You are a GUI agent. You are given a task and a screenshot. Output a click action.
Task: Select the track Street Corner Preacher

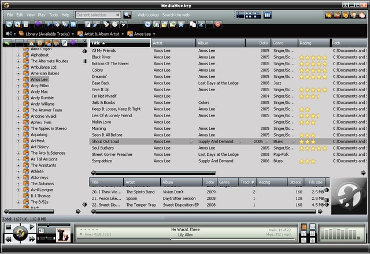[112, 155]
